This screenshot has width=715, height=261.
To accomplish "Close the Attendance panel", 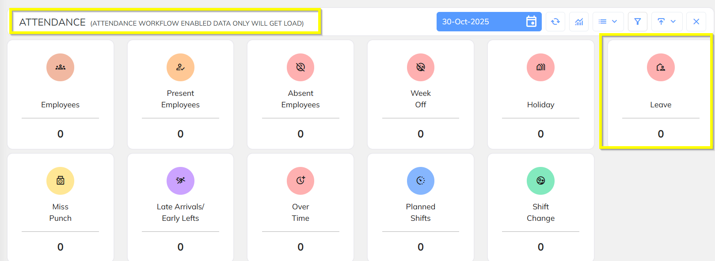I will [696, 22].
